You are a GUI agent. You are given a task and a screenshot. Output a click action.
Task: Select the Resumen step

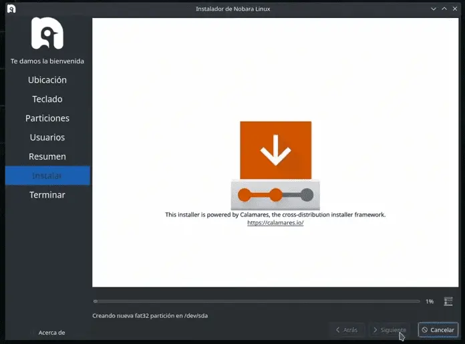click(47, 156)
